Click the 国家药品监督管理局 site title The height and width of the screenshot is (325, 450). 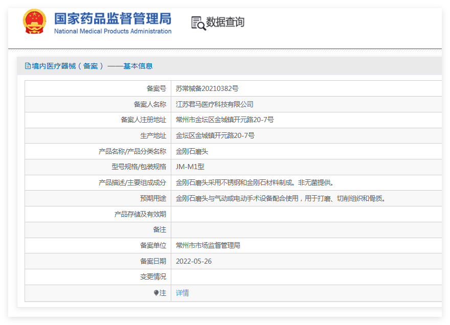pos(112,18)
